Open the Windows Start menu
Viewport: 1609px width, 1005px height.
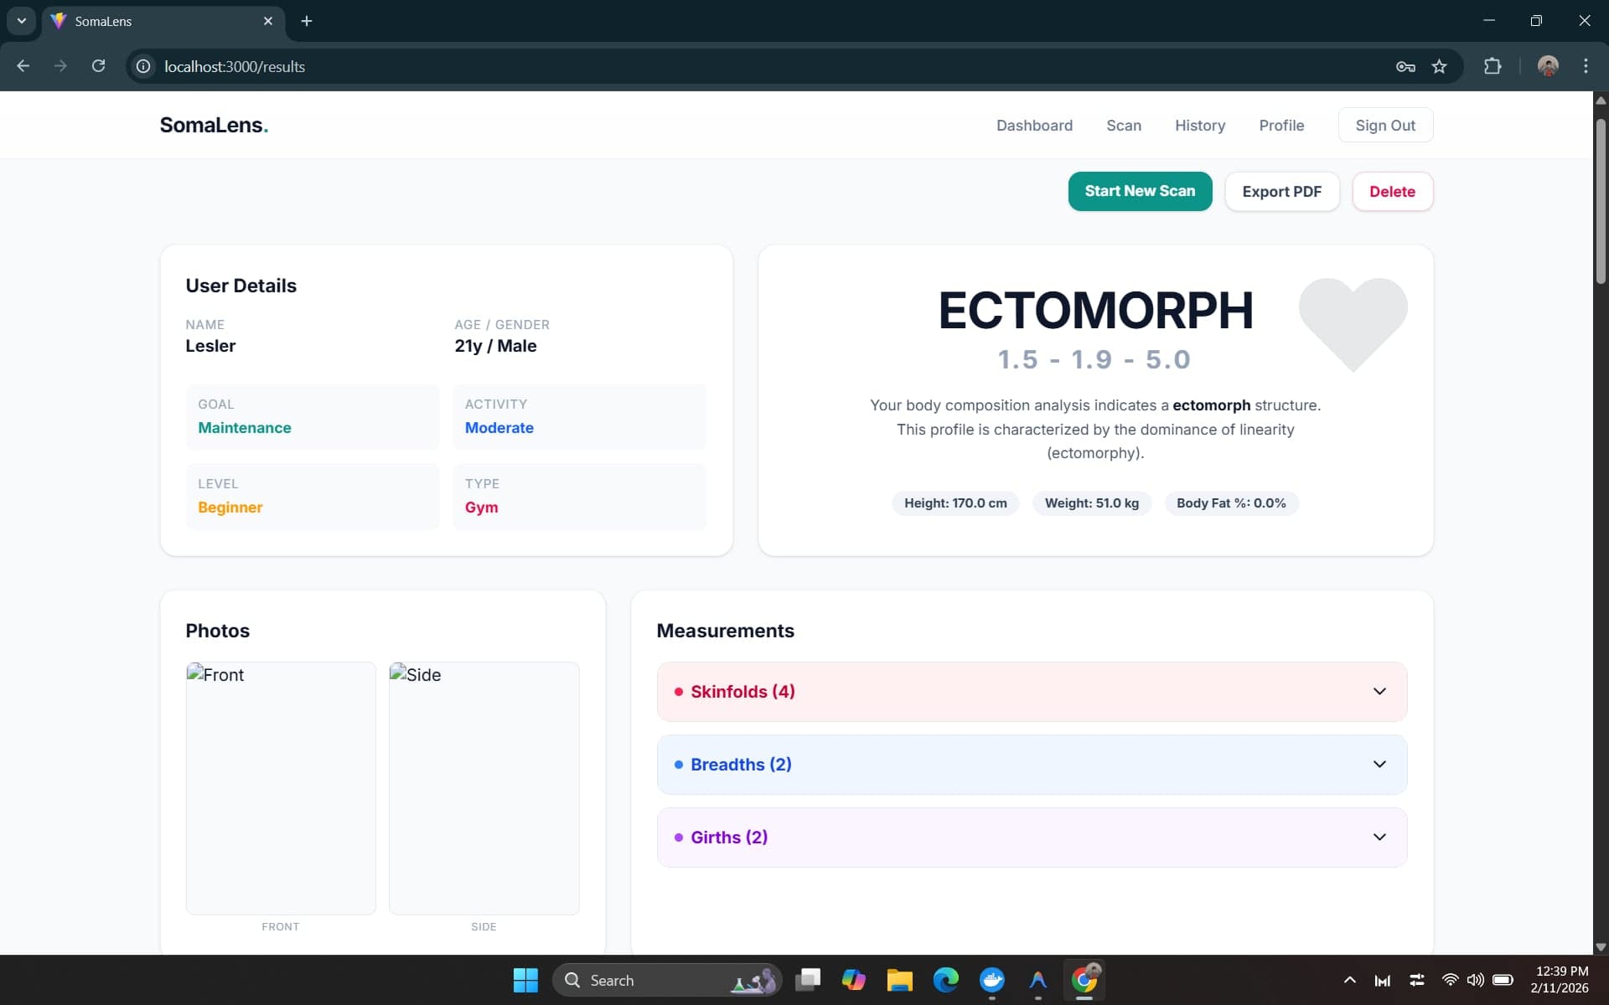(x=525, y=980)
